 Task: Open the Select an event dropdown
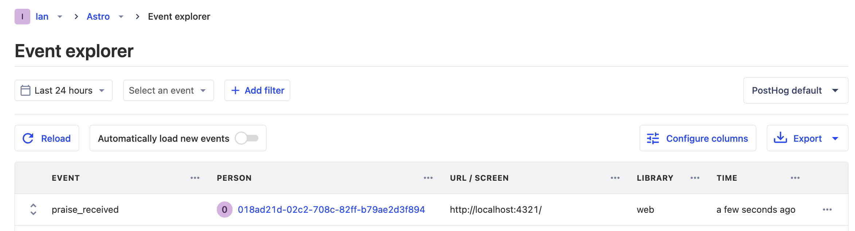pos(168,91)
